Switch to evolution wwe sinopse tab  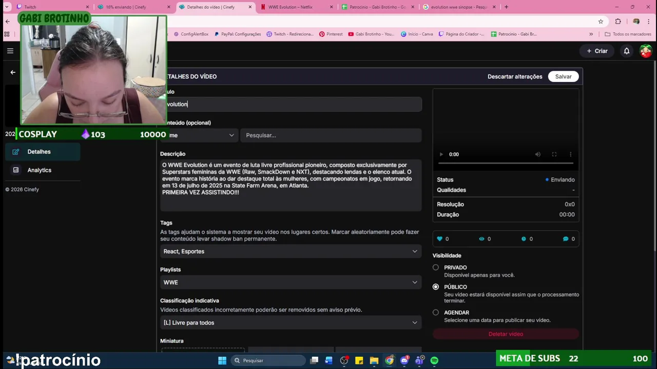click(x=458, y=7)
